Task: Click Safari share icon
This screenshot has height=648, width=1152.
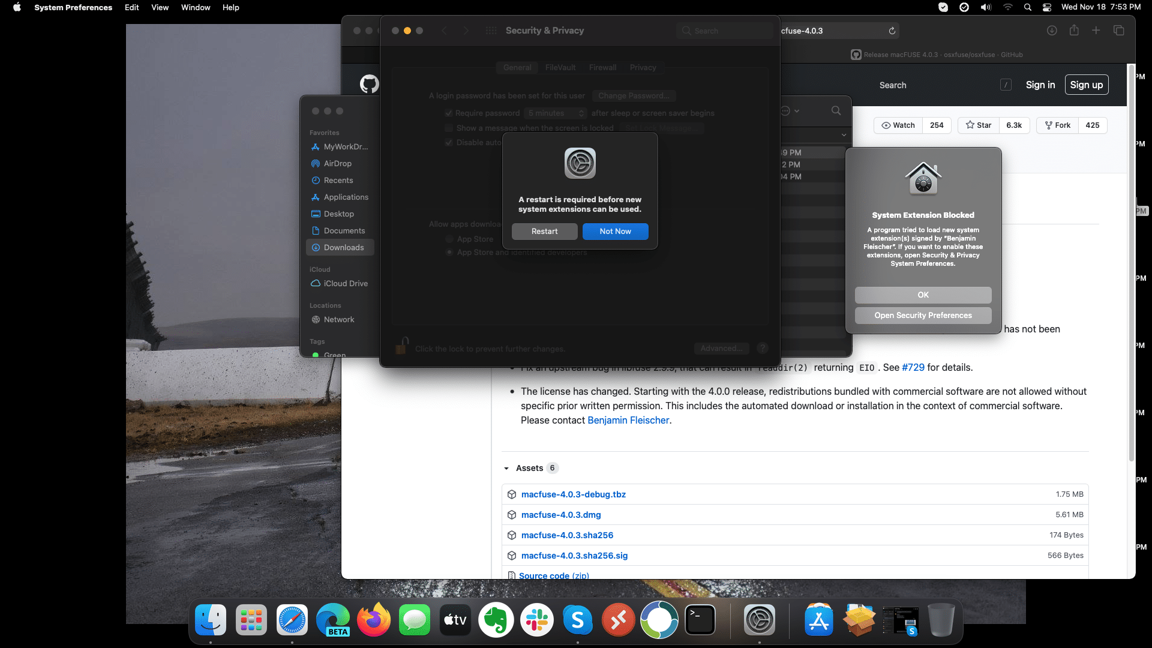Action: [x=1074, y=31]
